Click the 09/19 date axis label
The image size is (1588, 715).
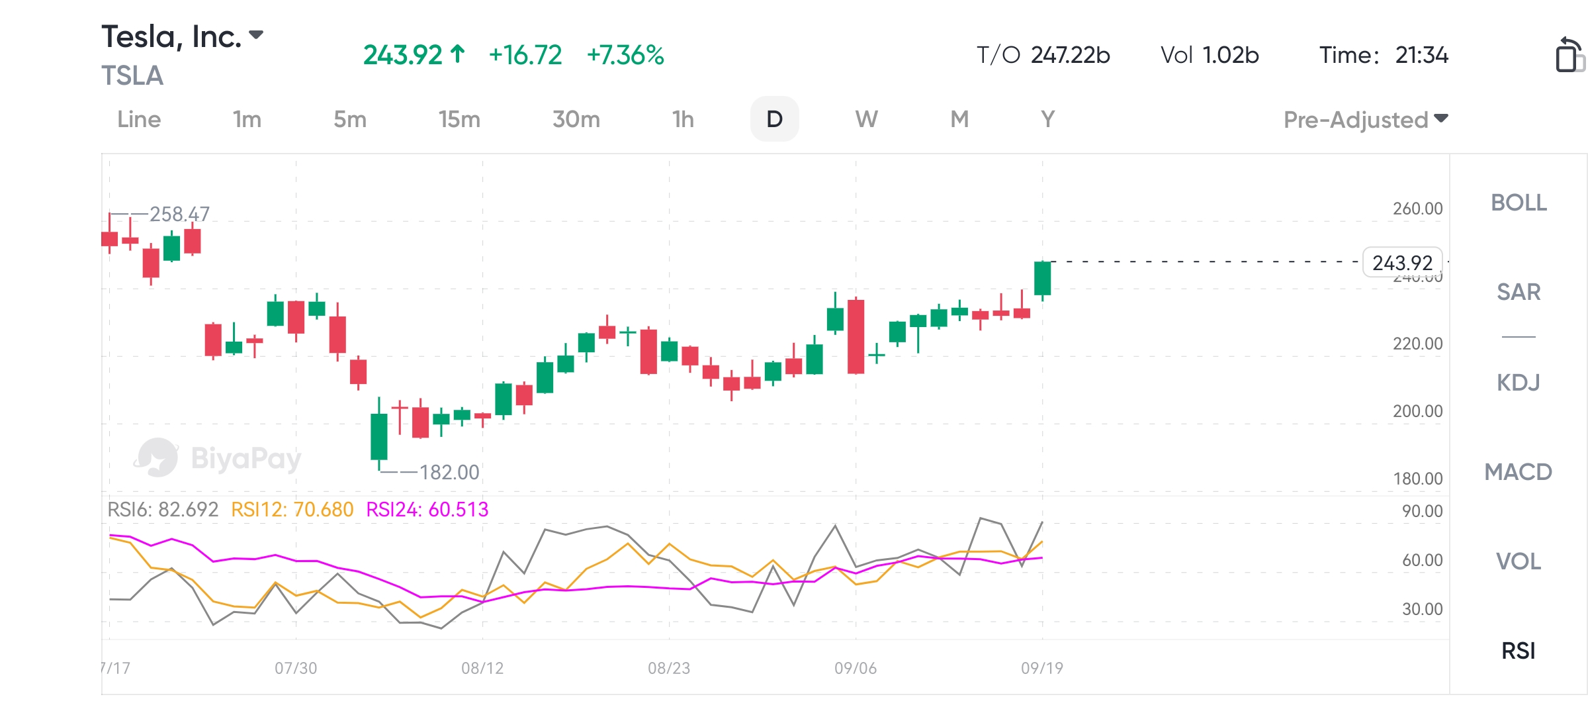click(x=1042, y=668)
